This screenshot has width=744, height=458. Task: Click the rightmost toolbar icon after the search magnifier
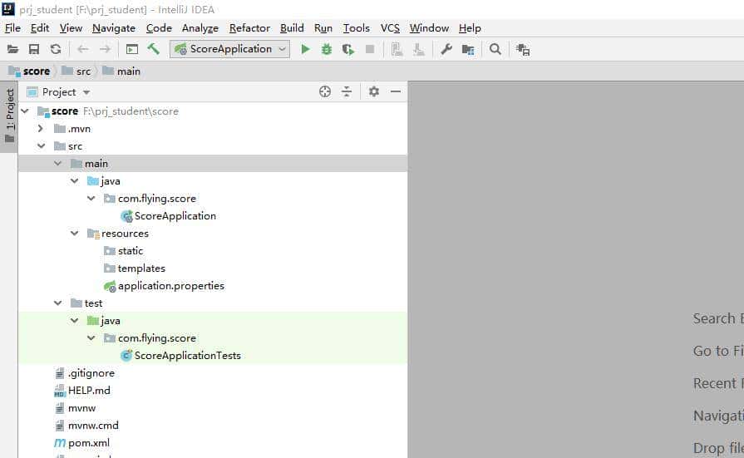pos(522,49)
